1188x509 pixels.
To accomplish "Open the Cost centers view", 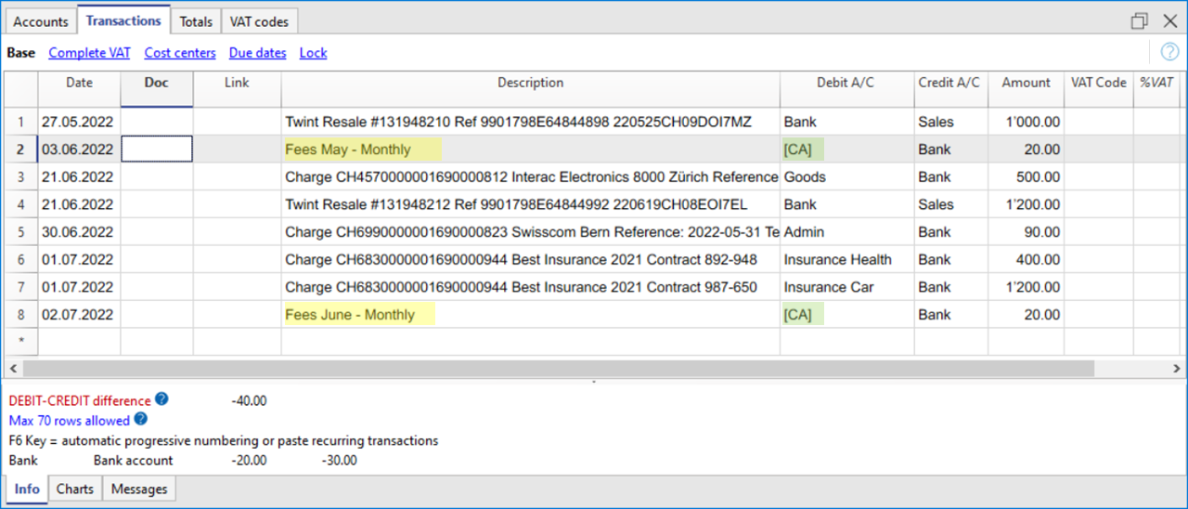I will click(180, 53).
